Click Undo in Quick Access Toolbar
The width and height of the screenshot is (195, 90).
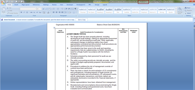point(10,1)
